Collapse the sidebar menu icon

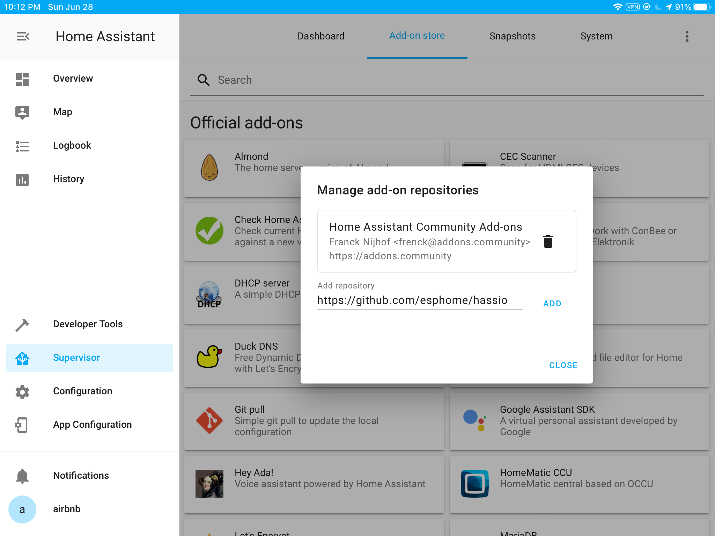coord(23,36)
